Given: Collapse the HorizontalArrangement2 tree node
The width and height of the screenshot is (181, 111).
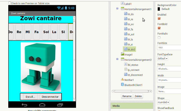Looking at the screenshot, I should (x=117, y=59).
